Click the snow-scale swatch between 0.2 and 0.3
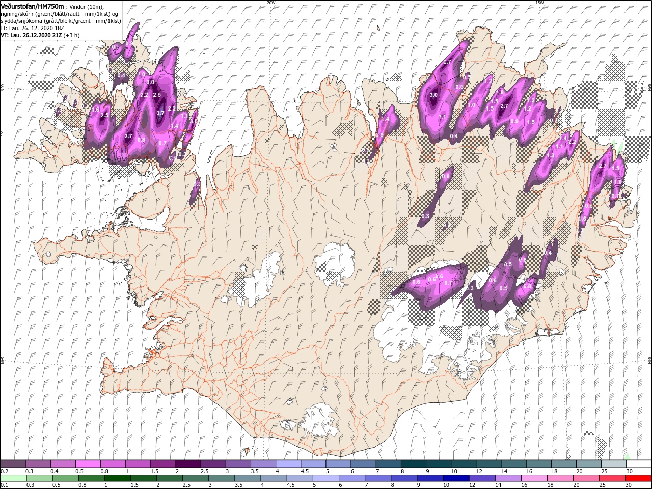652x489 pixels. [13, 464]
